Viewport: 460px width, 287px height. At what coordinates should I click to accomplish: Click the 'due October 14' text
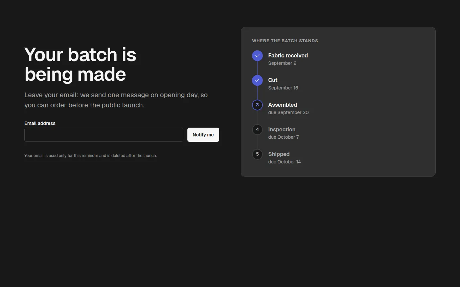(284, 162)
